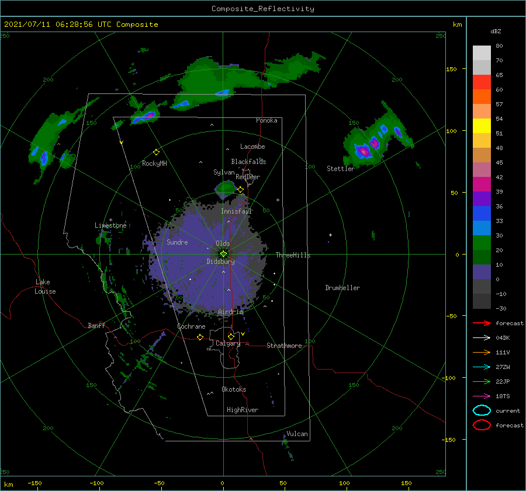Click the Banff label
The height and width of the screenshot is (491, 526).
tap(96, 325)
